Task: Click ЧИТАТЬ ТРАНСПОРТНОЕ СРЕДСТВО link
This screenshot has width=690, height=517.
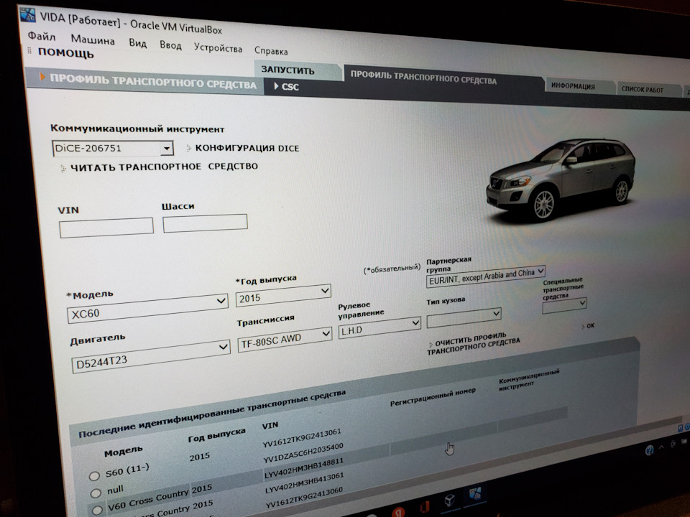Action: tap(164, 167)
